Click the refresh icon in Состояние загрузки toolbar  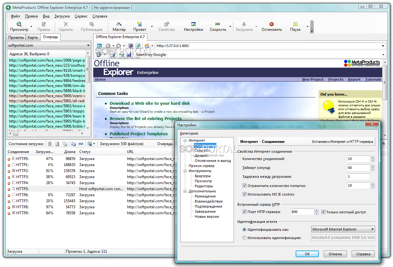pyautogui.click(x=57, y=144)
